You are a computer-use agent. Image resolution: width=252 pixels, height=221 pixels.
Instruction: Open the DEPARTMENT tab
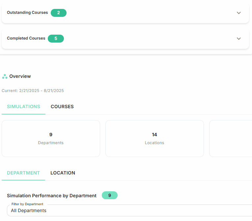click(x=23, y=173)
